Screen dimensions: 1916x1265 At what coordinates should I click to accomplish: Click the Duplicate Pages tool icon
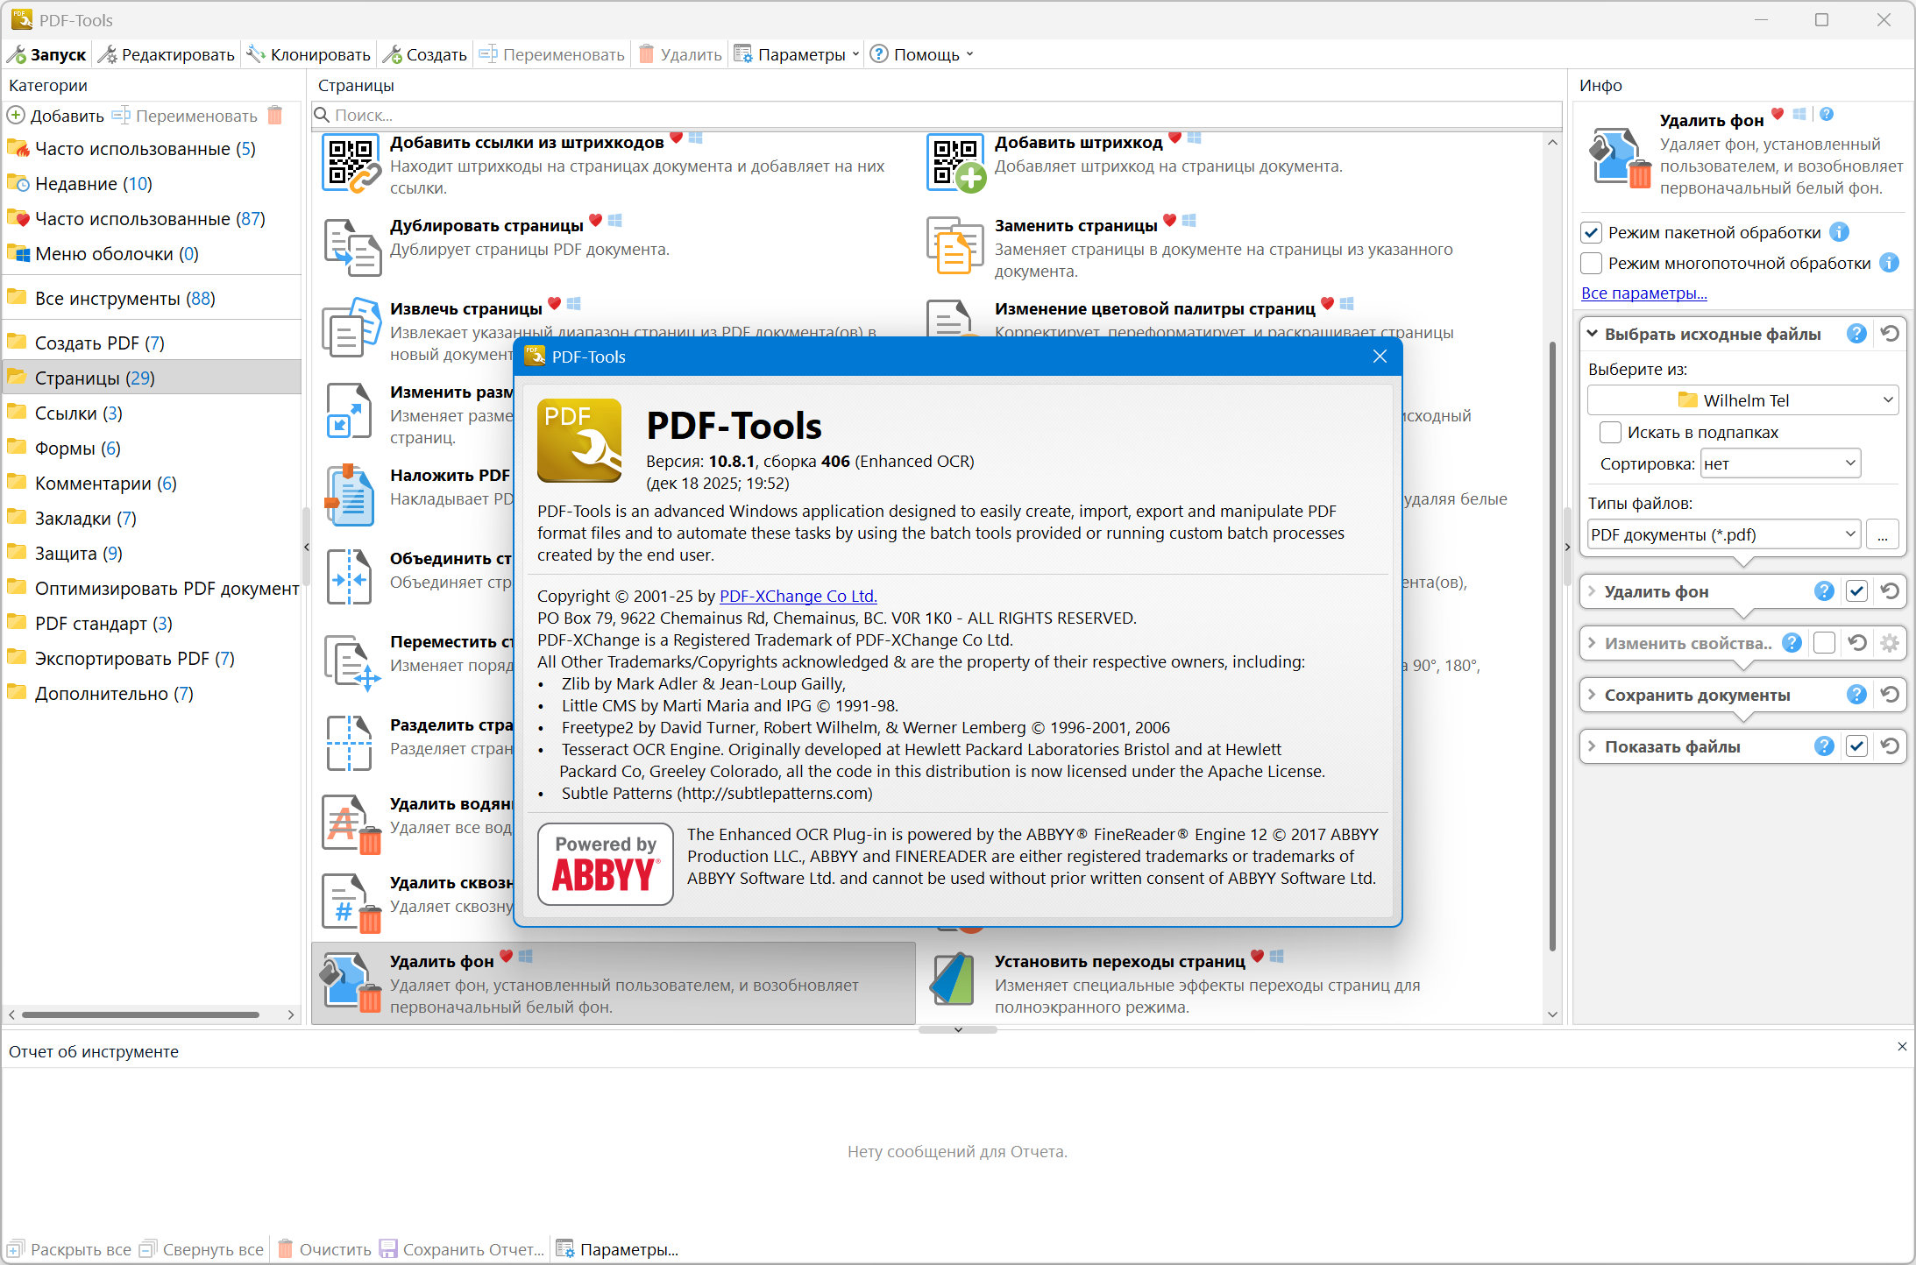[x=351, y=247]
